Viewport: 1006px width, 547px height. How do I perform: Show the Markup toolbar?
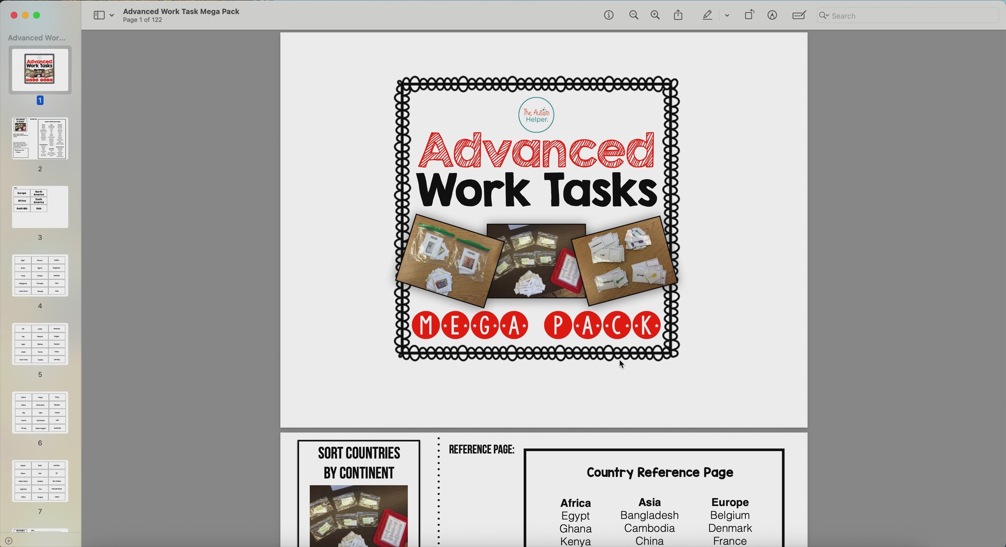pyautogui.click(x=772, y=15)
